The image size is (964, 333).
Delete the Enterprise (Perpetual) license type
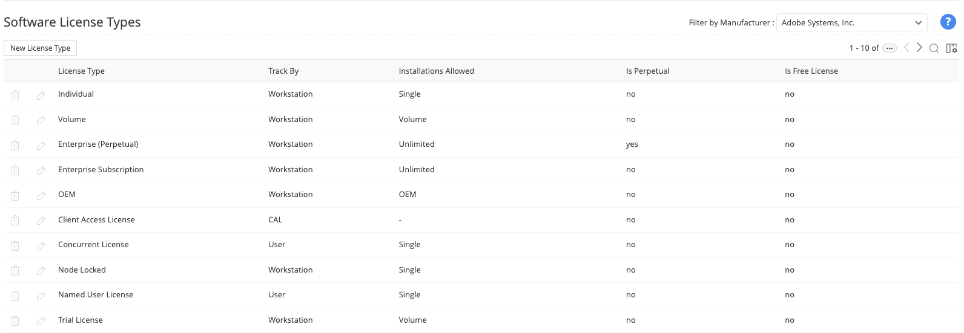pos(15,145)
